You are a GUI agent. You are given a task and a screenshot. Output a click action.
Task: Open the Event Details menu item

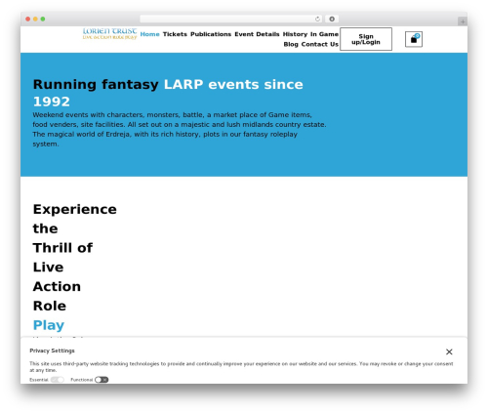click(257, 34)
